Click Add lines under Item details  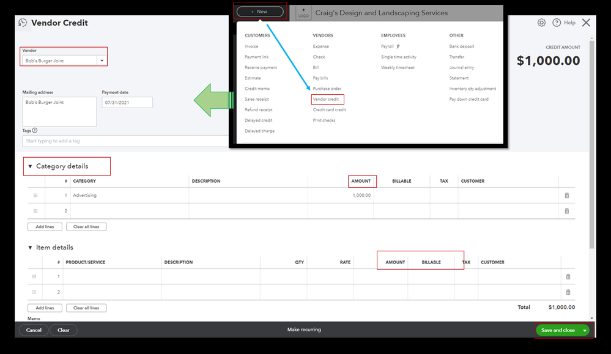45,308
